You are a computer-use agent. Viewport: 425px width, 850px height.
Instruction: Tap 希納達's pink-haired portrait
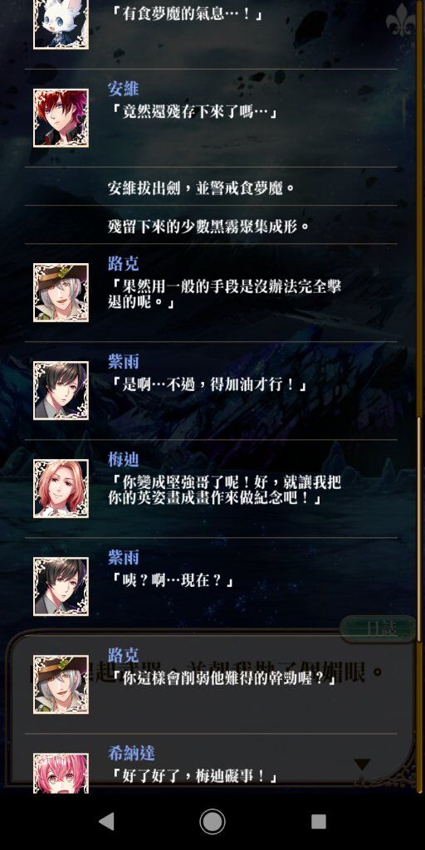(x=61, y=774)
